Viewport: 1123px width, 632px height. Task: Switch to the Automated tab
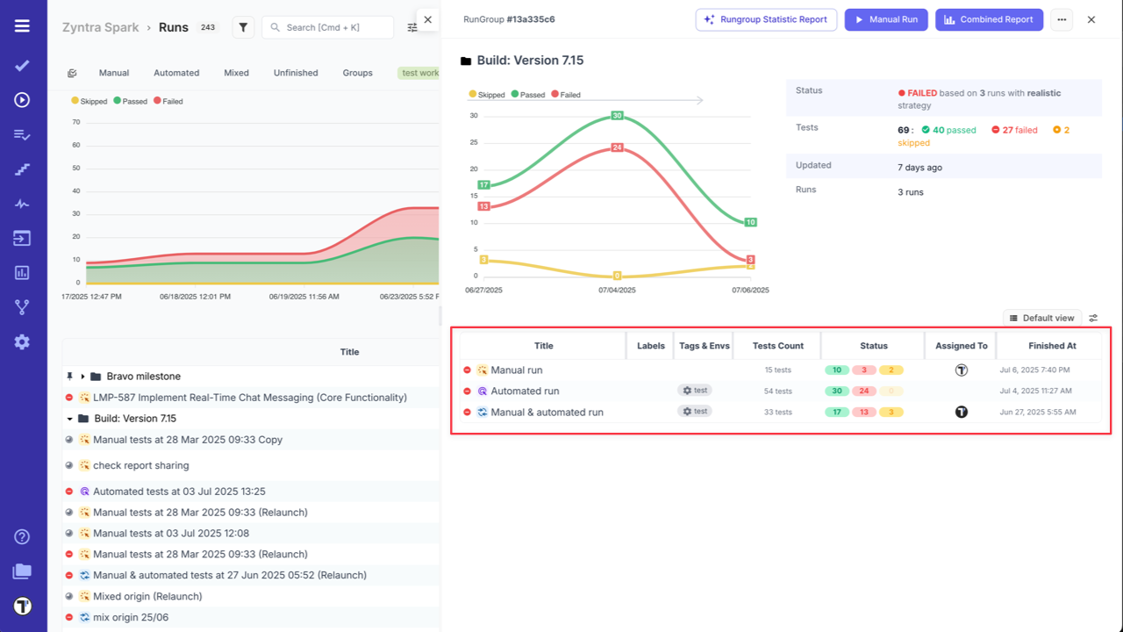[176, 72]
